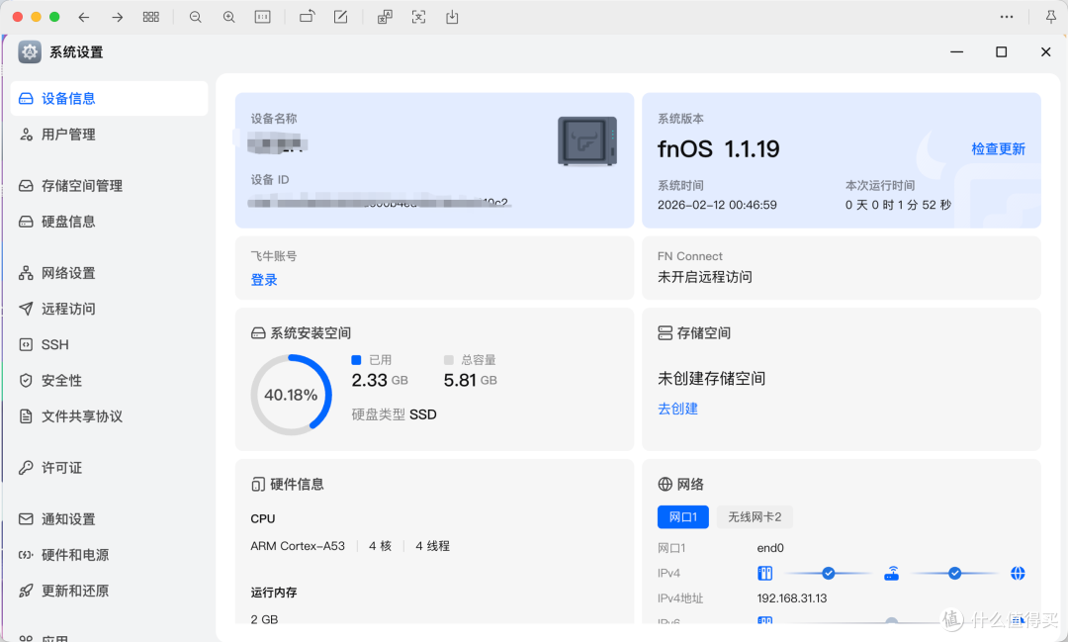
Task: Open the more options ellipsis menu
Action: coord(1007,17)
